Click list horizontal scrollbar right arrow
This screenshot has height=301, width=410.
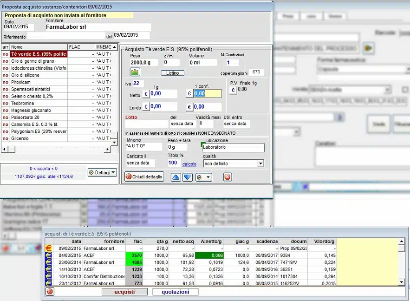(107, 149)
